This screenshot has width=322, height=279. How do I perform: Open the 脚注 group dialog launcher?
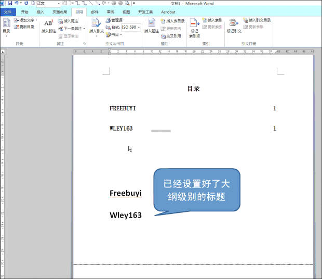point(85,44)
